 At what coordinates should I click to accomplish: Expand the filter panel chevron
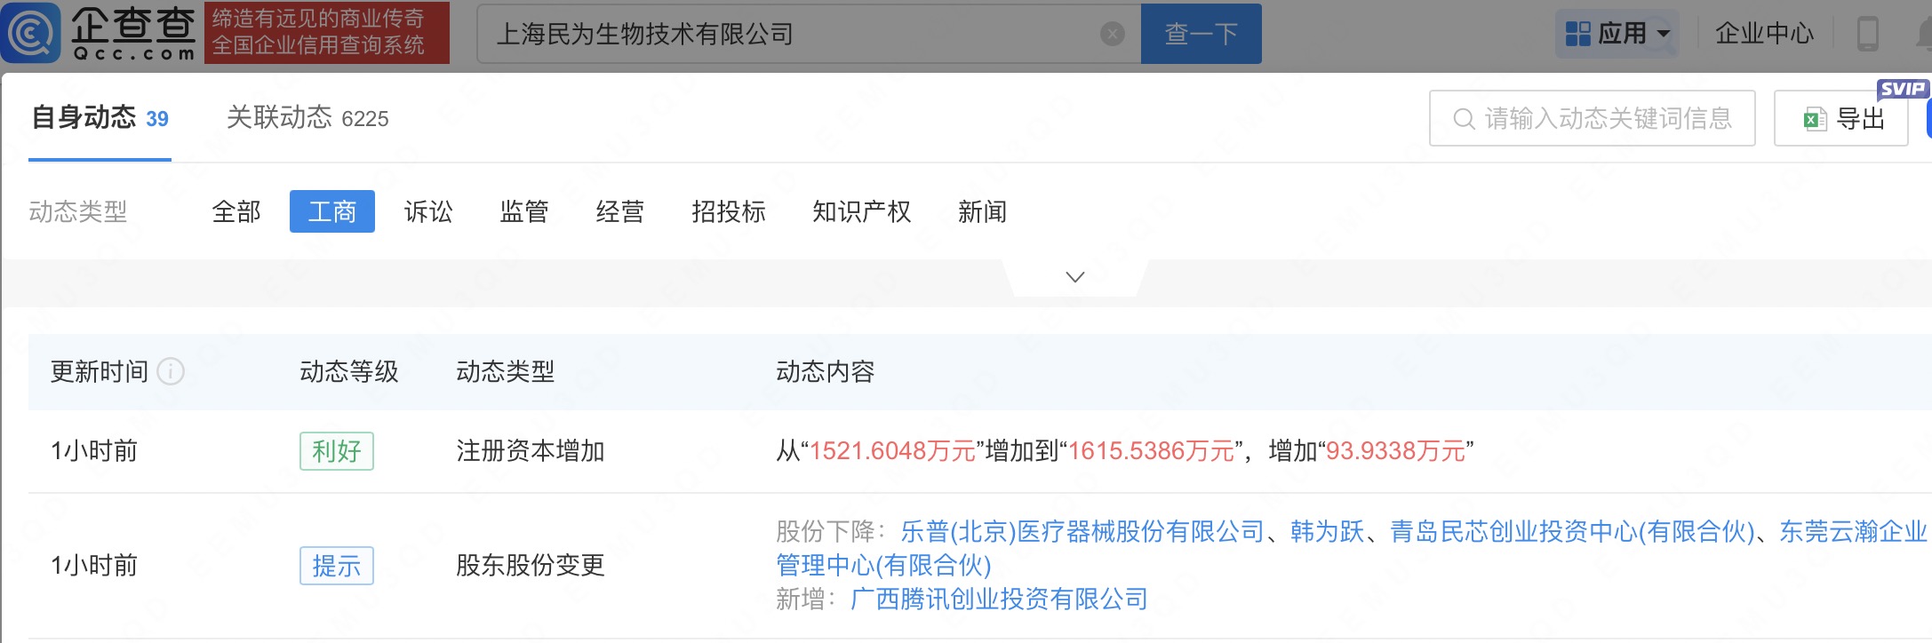tap(1074, 277)
